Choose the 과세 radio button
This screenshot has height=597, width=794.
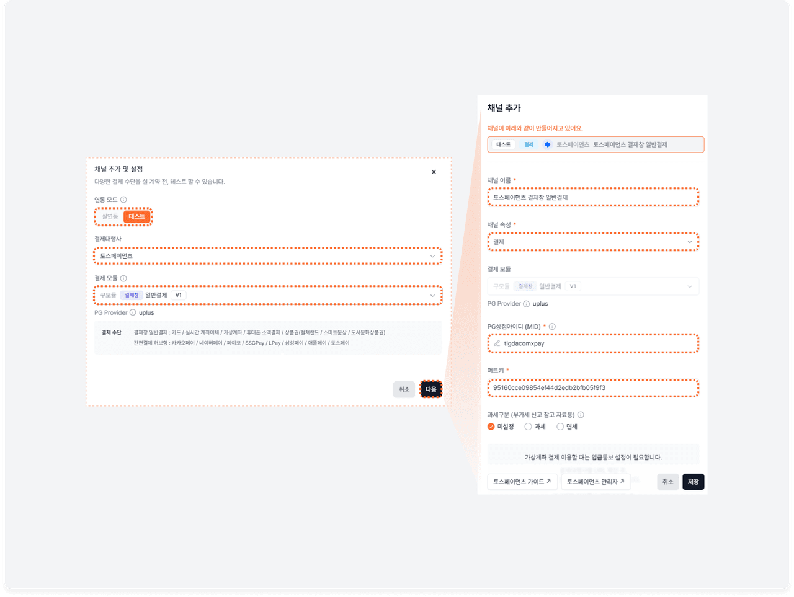(x=528, y=427)
